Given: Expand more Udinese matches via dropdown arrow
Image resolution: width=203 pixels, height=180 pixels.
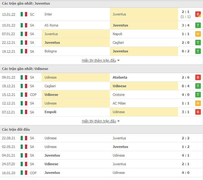Looking at the screenshot, I should [119, 121].
